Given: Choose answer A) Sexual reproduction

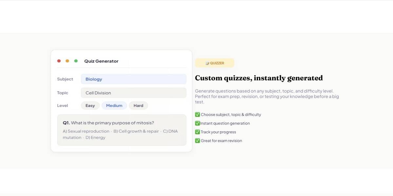Looking at the screenshot, I should point(86,131).
